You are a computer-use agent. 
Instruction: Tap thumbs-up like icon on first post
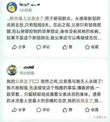(65, 47)
